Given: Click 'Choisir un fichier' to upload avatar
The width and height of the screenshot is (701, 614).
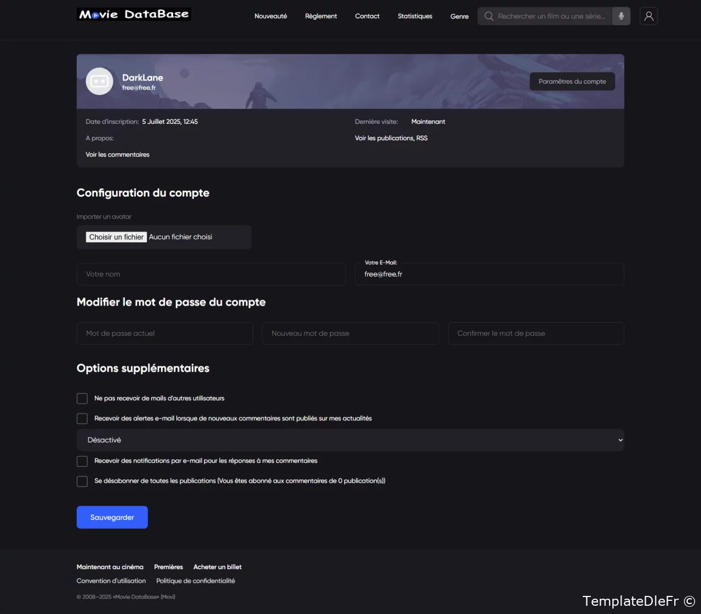Looking at the screenshot, I should click(116, 237).
